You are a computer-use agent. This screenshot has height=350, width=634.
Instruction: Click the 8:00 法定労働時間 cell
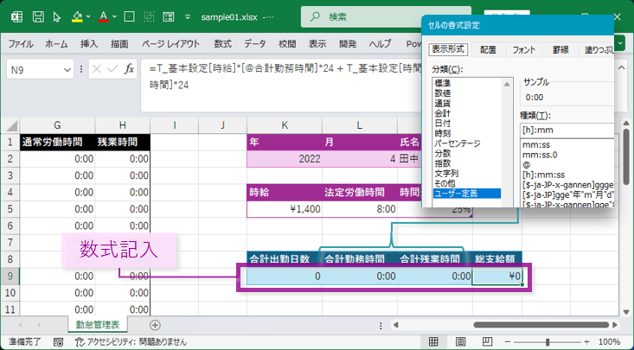pos(360,209)
